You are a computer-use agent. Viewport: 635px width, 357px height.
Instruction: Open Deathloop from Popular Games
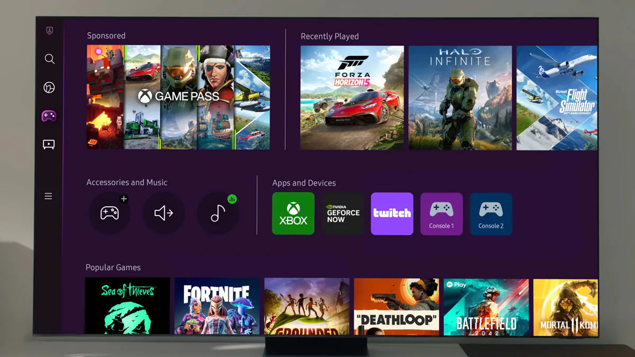pos(396,307)
